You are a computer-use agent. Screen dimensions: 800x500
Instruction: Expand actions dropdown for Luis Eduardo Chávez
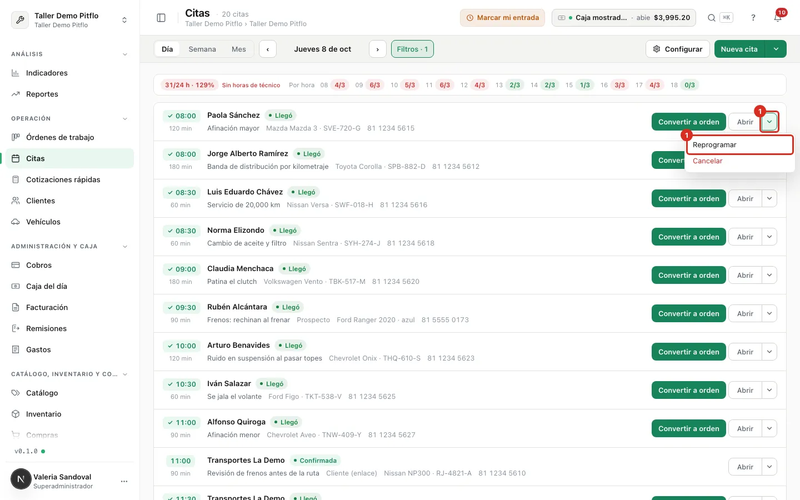point(769,198)
